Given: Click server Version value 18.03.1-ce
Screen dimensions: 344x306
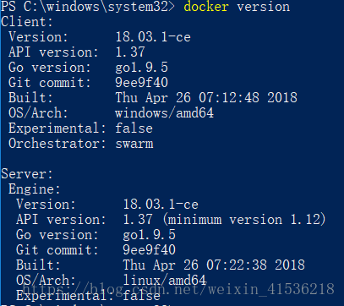Looking at the screenshot, I should 161,205.
